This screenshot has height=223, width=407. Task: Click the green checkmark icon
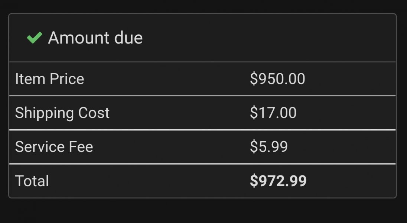(x=34, y=38)
